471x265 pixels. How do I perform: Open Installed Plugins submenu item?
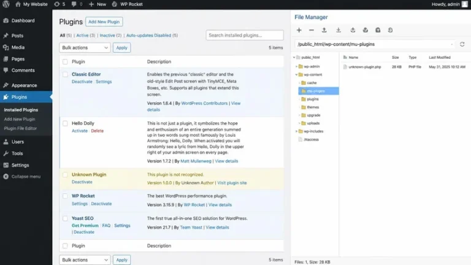click(x=21, y=110)
